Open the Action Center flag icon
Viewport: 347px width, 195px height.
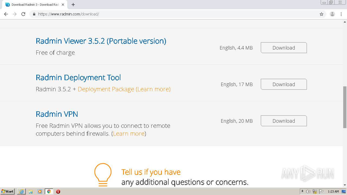[x=321, y=191]
